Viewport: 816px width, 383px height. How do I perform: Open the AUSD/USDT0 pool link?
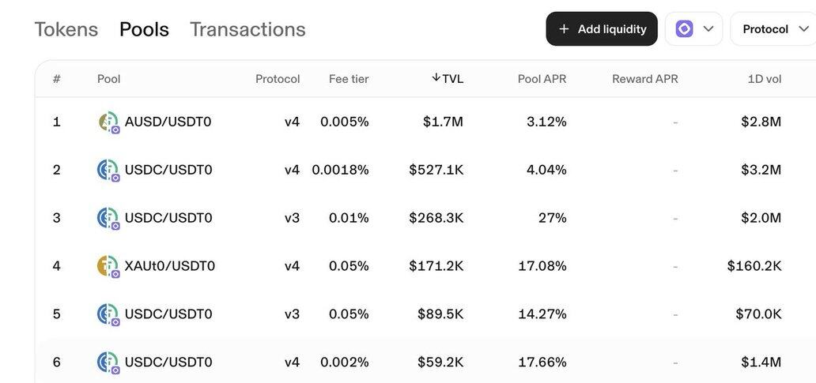[168, 122]
